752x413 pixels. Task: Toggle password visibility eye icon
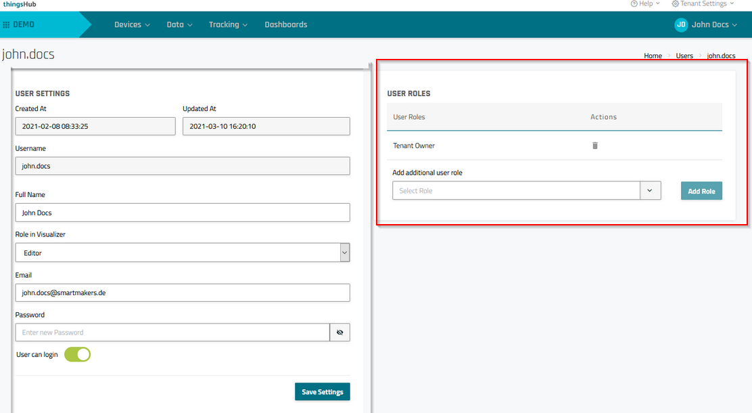[339, 332]
